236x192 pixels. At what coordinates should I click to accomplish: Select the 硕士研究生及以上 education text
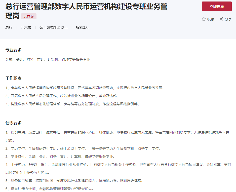pyautogui.click(x=54, y=27)
